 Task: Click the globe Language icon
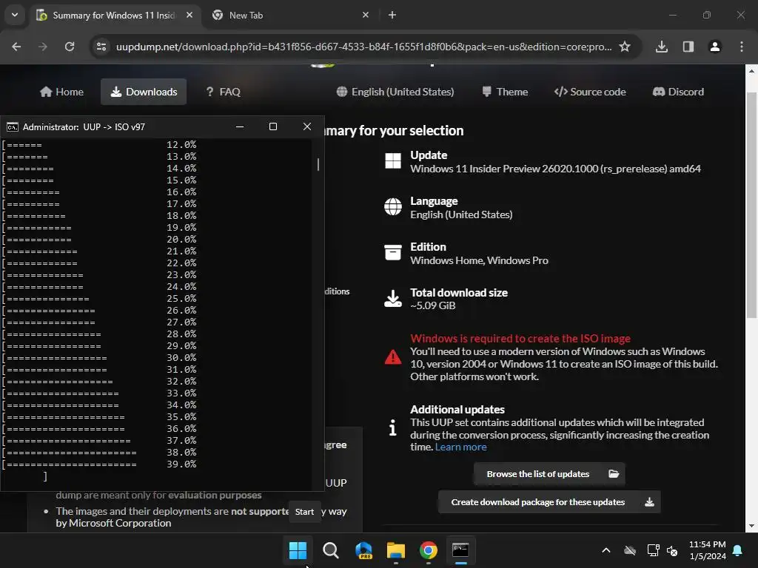point(392,207)
